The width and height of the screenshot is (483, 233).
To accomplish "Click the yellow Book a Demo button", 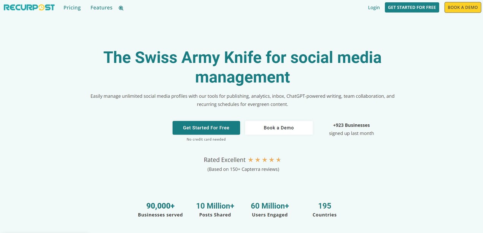I will [x=462, y=8].
